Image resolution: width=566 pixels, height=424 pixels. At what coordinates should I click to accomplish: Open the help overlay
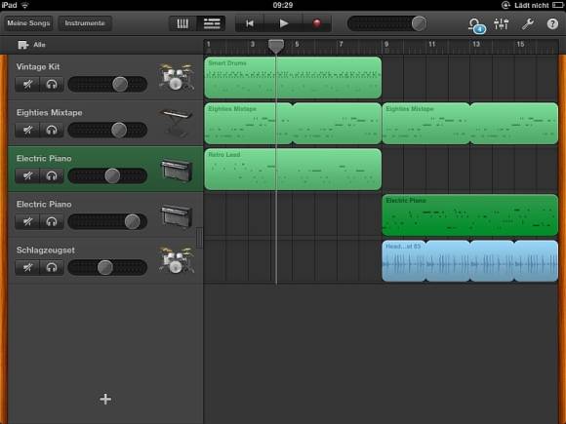click(x=552, y=24)
